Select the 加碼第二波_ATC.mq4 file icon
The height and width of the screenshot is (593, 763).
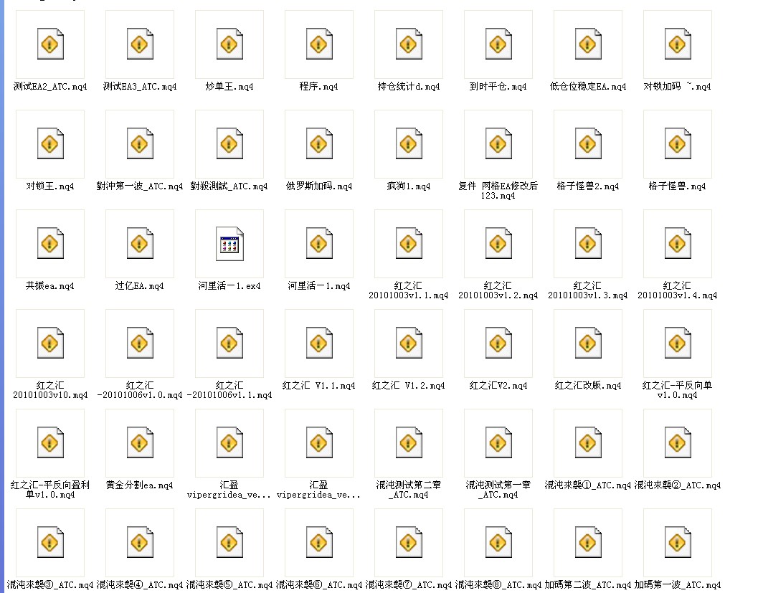[x=587, y=543]
